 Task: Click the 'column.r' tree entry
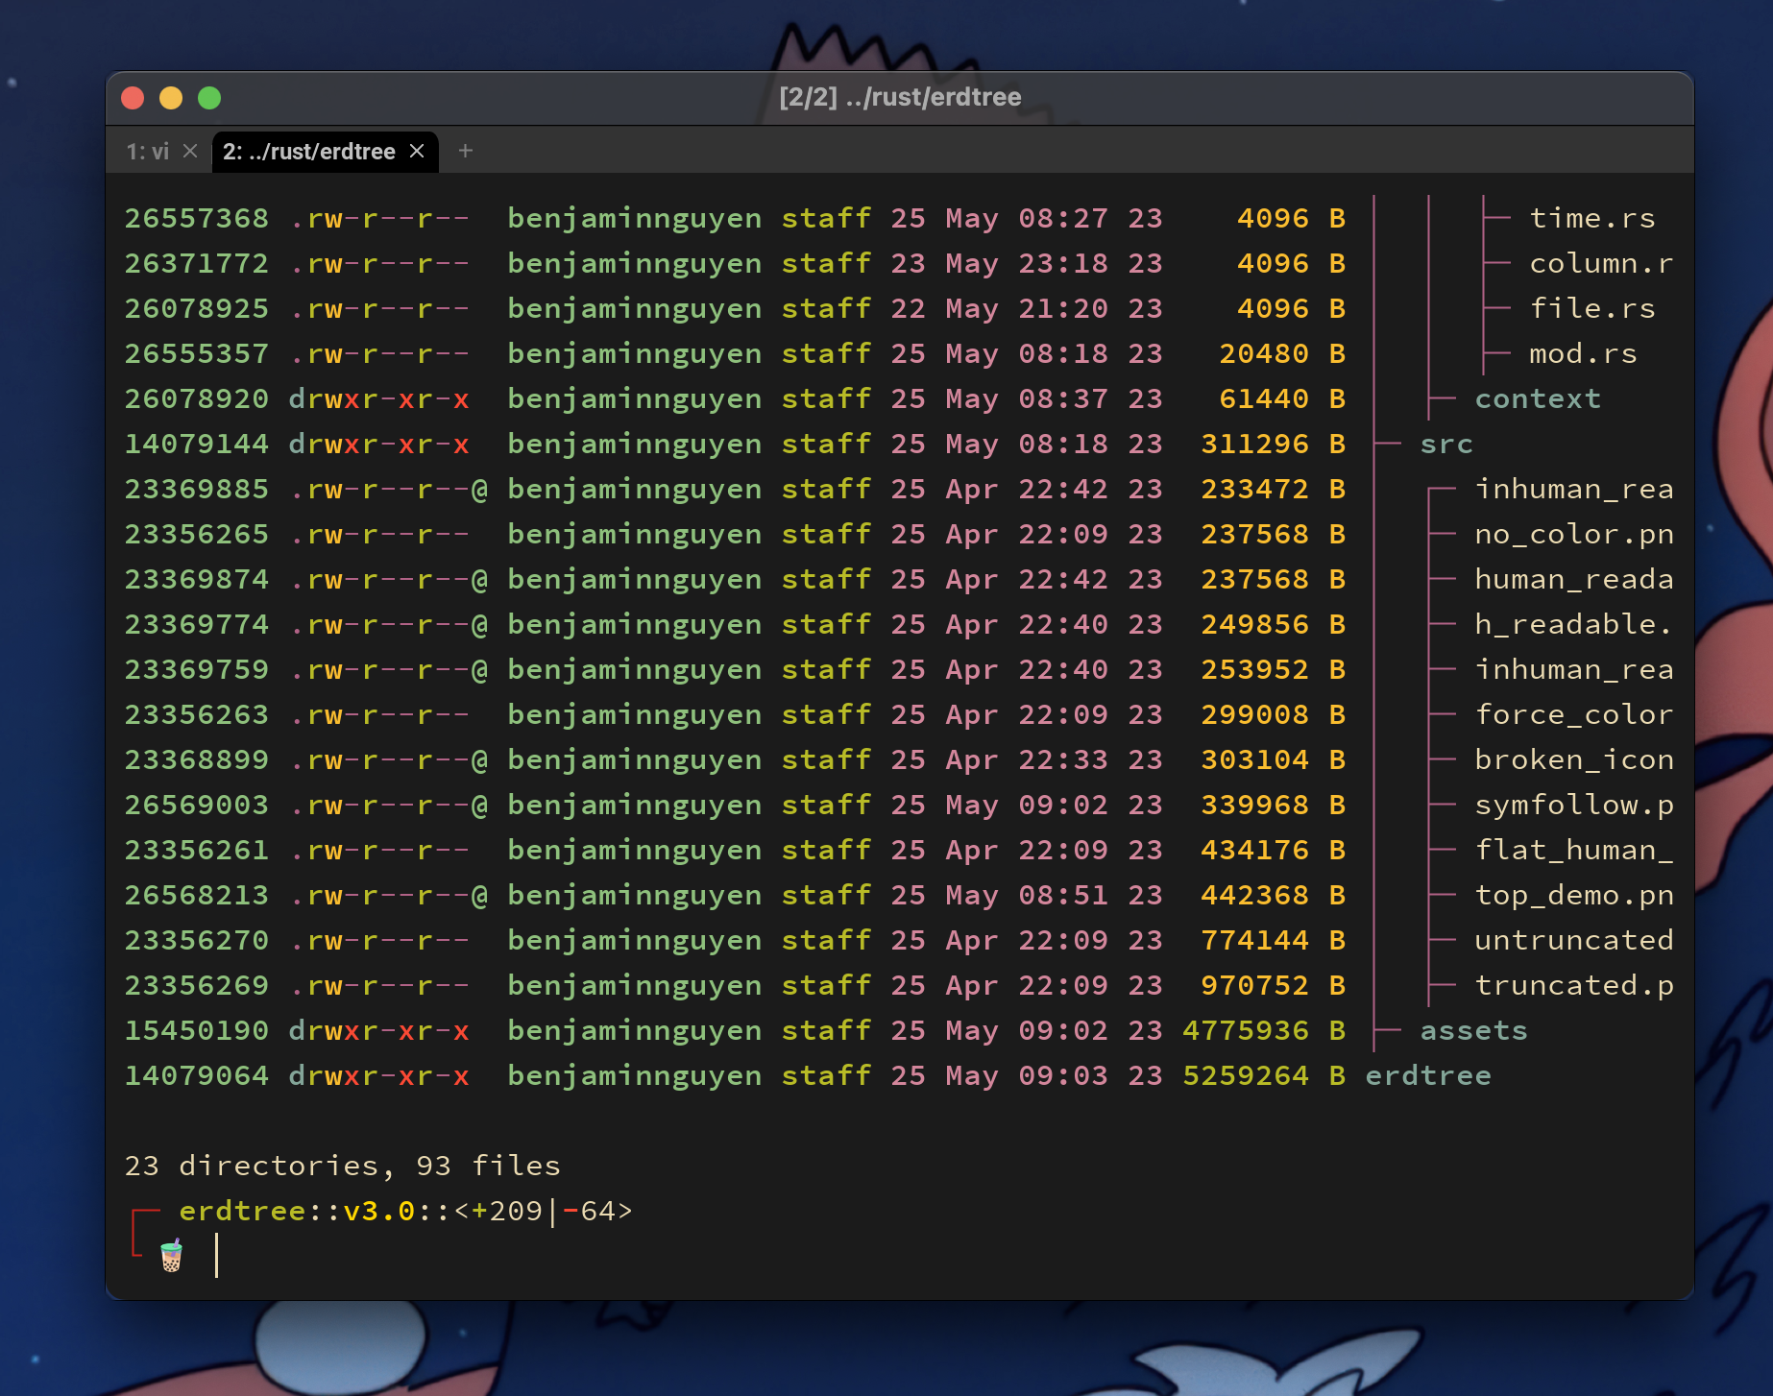pyautogui.click(x=1601, y=263)
